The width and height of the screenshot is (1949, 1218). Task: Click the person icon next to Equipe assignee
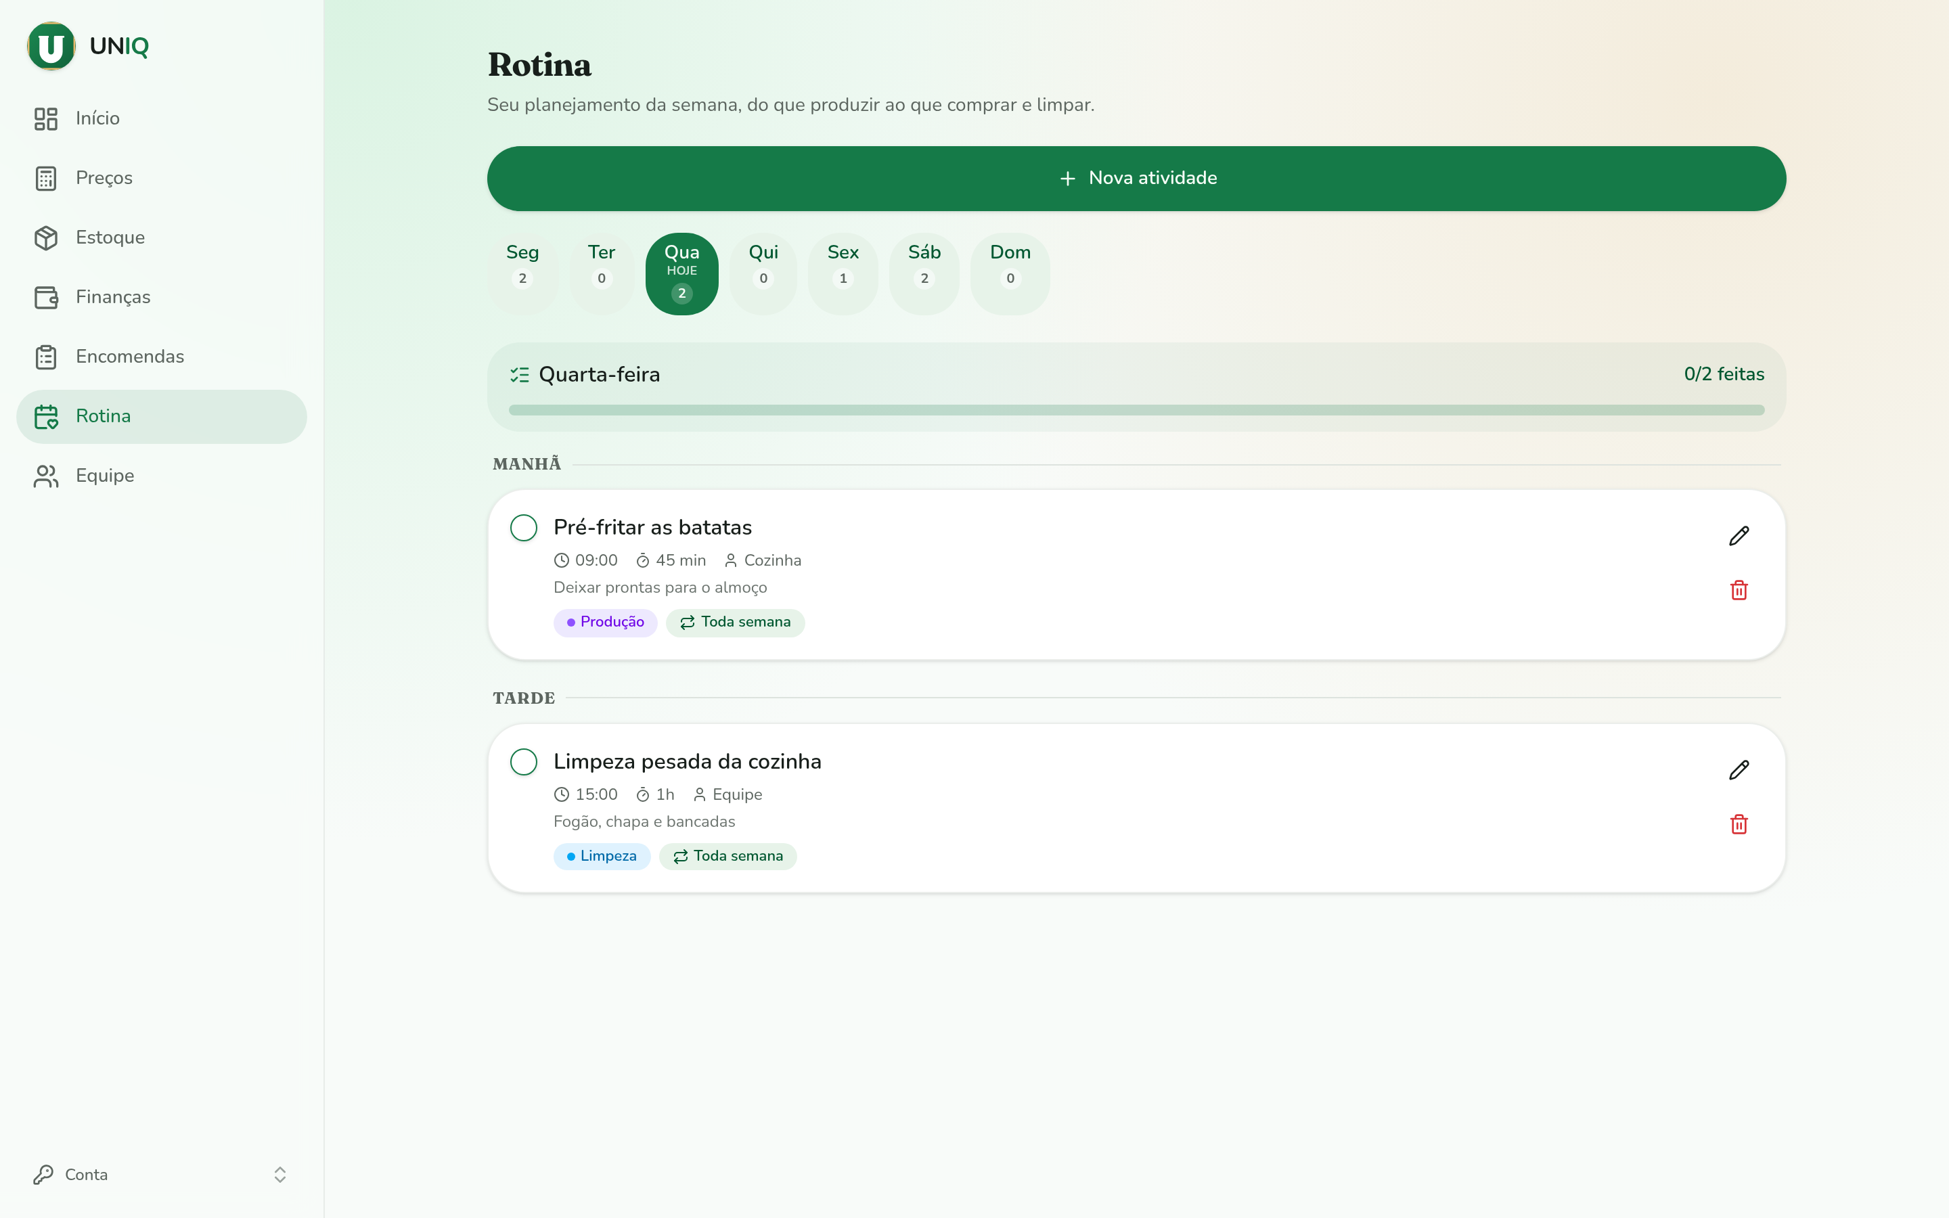point(699,794)
